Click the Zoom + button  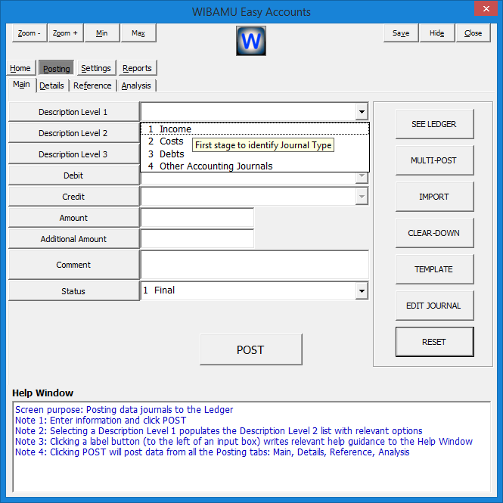tap(66, 33)
